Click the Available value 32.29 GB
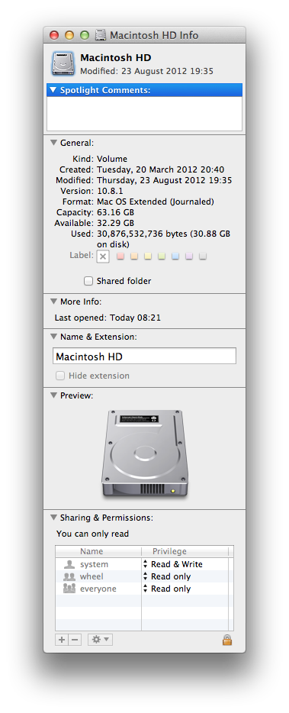The image size is (289, 713). tap(115, 223)
